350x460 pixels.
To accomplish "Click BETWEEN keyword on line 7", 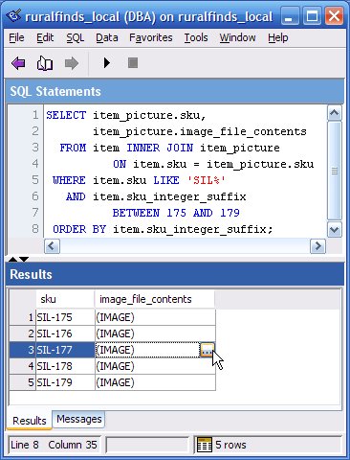I will [136, 213].
